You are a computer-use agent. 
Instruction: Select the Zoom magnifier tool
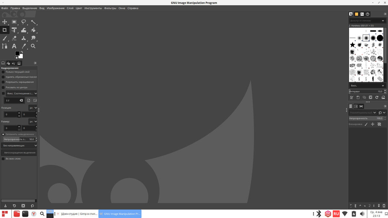33,46
